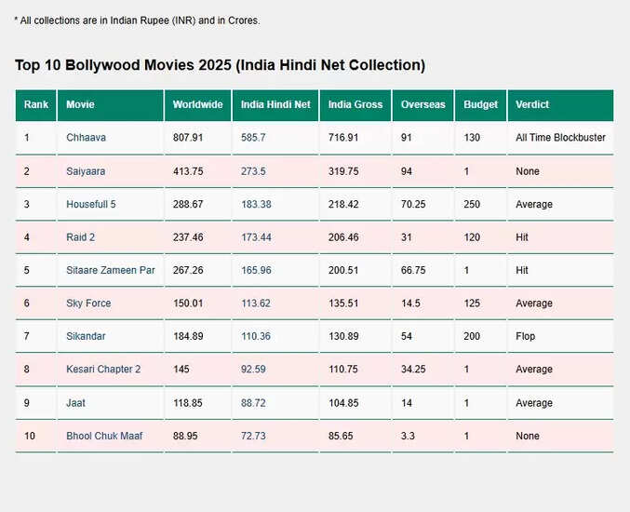Click the Verdict column header
Image resolution: width=630 pixels, height=512 pixels.
coord(532,105)
